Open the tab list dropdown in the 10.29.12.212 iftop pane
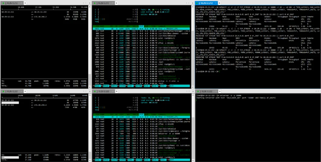Image resolution: width=321 pixels, height=162 pixels. click(89, 3)
